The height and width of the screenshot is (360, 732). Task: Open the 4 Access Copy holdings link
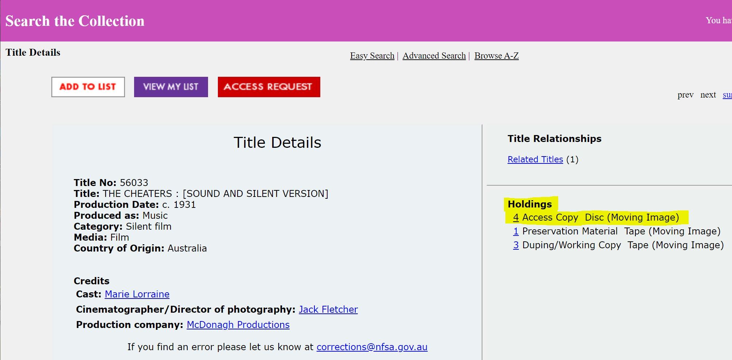pos(516,217)
